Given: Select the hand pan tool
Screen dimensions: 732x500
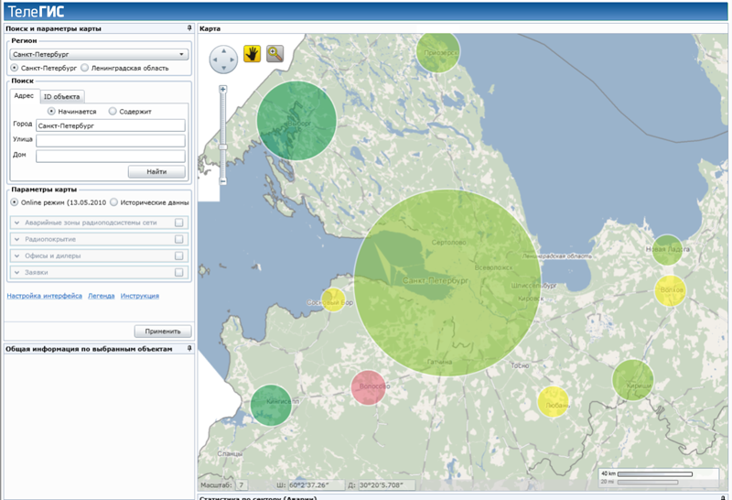Looking at the screenshot, I should 252,54.
